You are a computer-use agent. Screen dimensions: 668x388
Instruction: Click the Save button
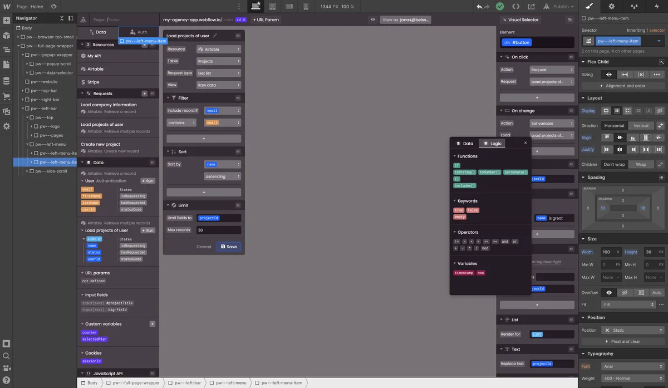(x=229, y=247)
